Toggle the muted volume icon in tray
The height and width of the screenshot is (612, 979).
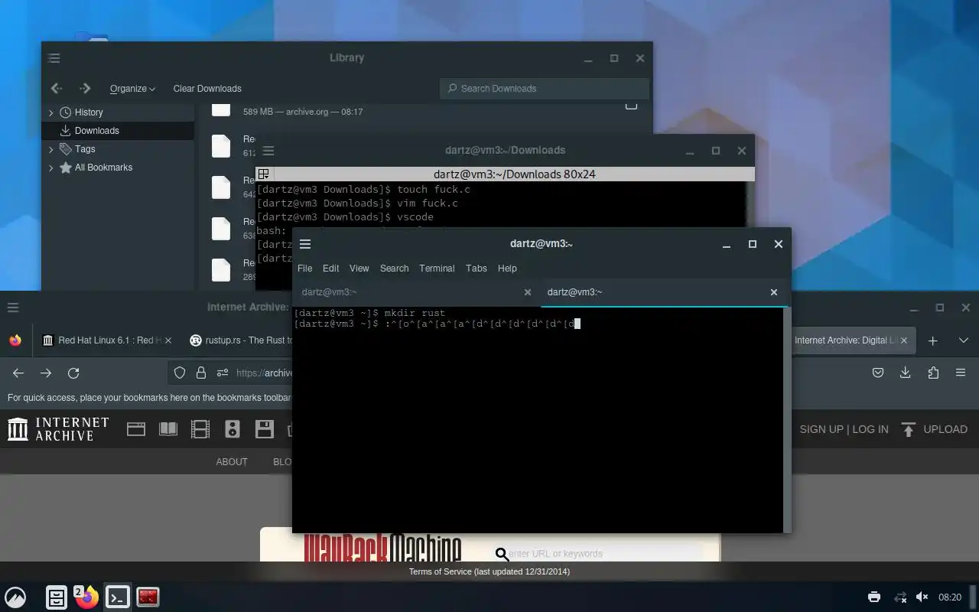click(922, 597)
